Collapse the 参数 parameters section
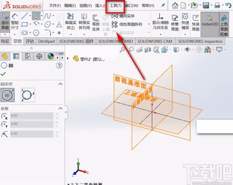This screenshot has width=233, height=185. click(61, 108)
